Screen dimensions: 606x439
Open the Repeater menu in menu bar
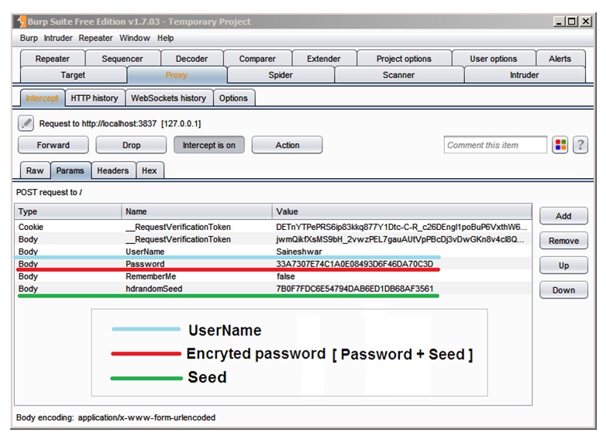click(95, 38)
